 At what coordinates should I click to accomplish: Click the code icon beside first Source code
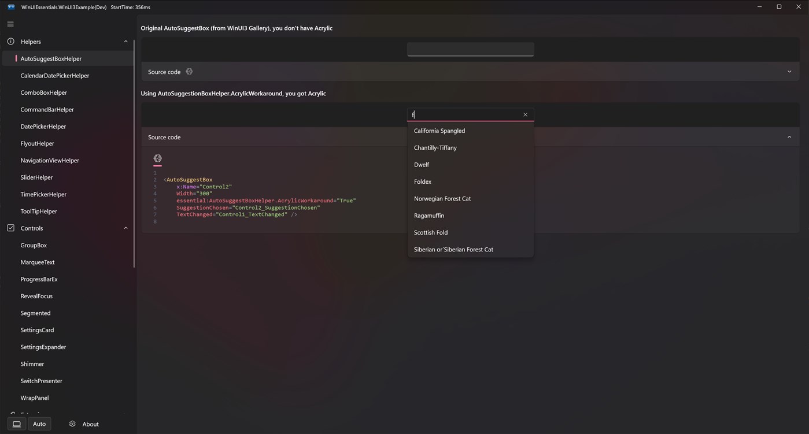point(189,72)
